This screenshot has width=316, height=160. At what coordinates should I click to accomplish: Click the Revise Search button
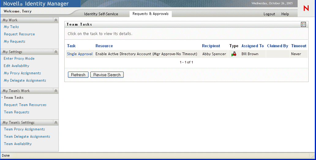pos(107,75)
